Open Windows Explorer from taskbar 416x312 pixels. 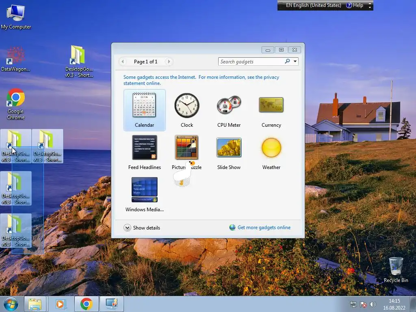pos(35,304)
